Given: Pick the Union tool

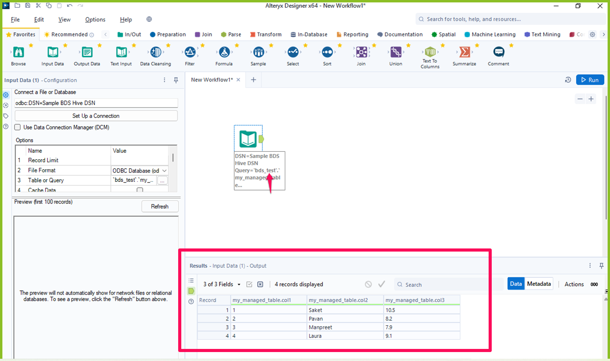Looking at the screenshot, I should tap(396, 52).
